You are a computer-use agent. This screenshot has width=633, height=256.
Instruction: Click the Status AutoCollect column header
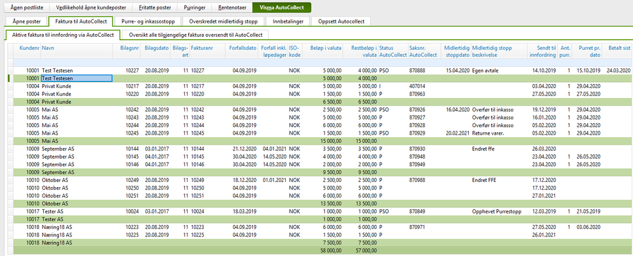point(393,51)
